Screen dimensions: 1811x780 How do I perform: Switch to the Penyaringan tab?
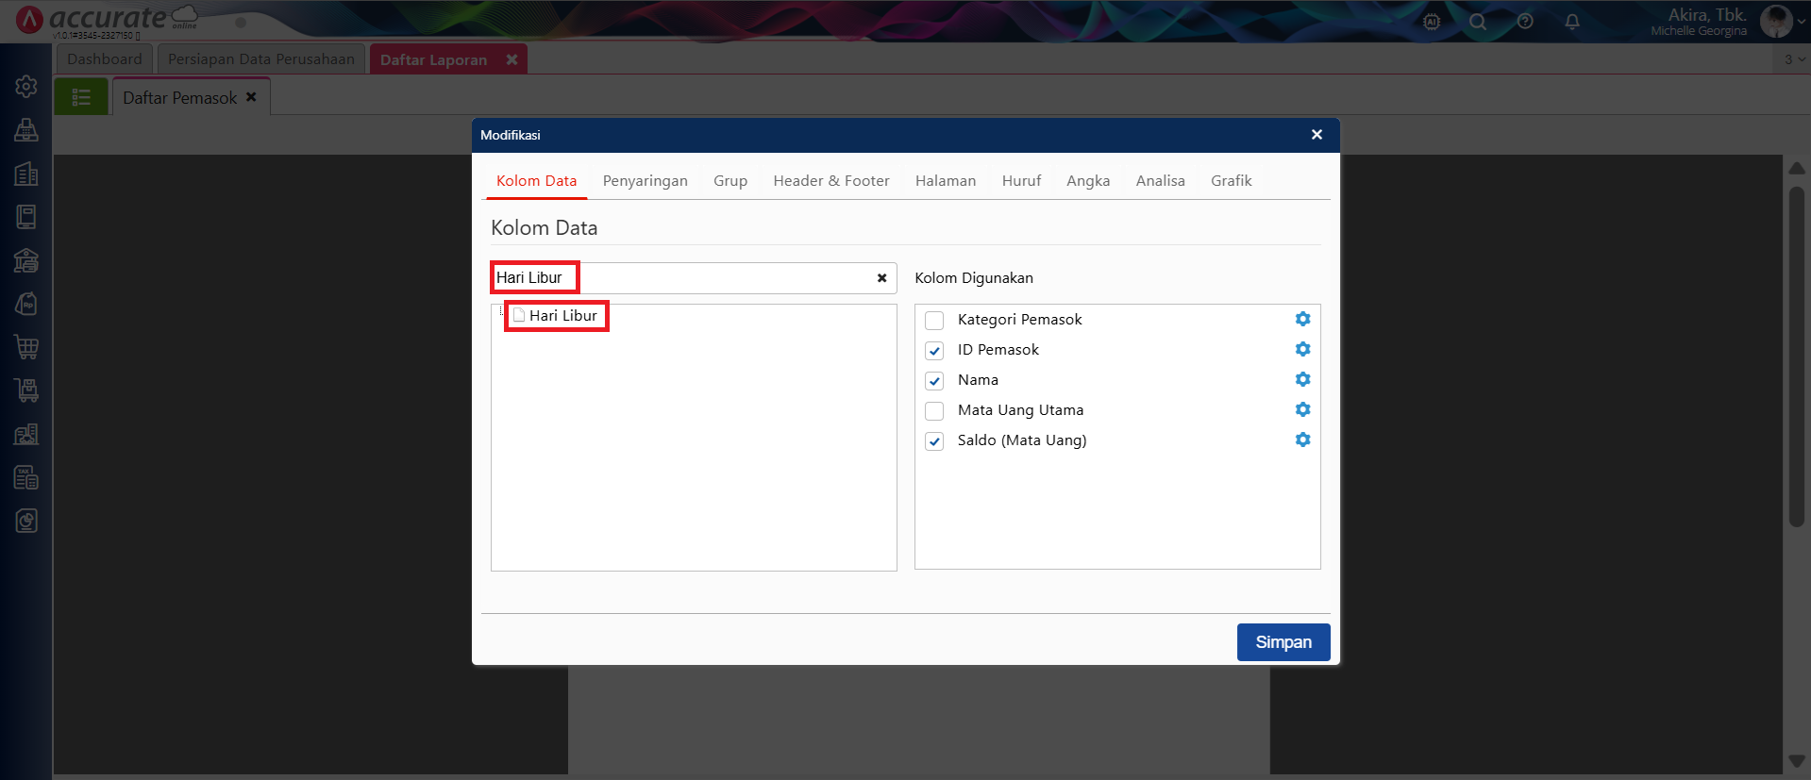click(645, 180)
